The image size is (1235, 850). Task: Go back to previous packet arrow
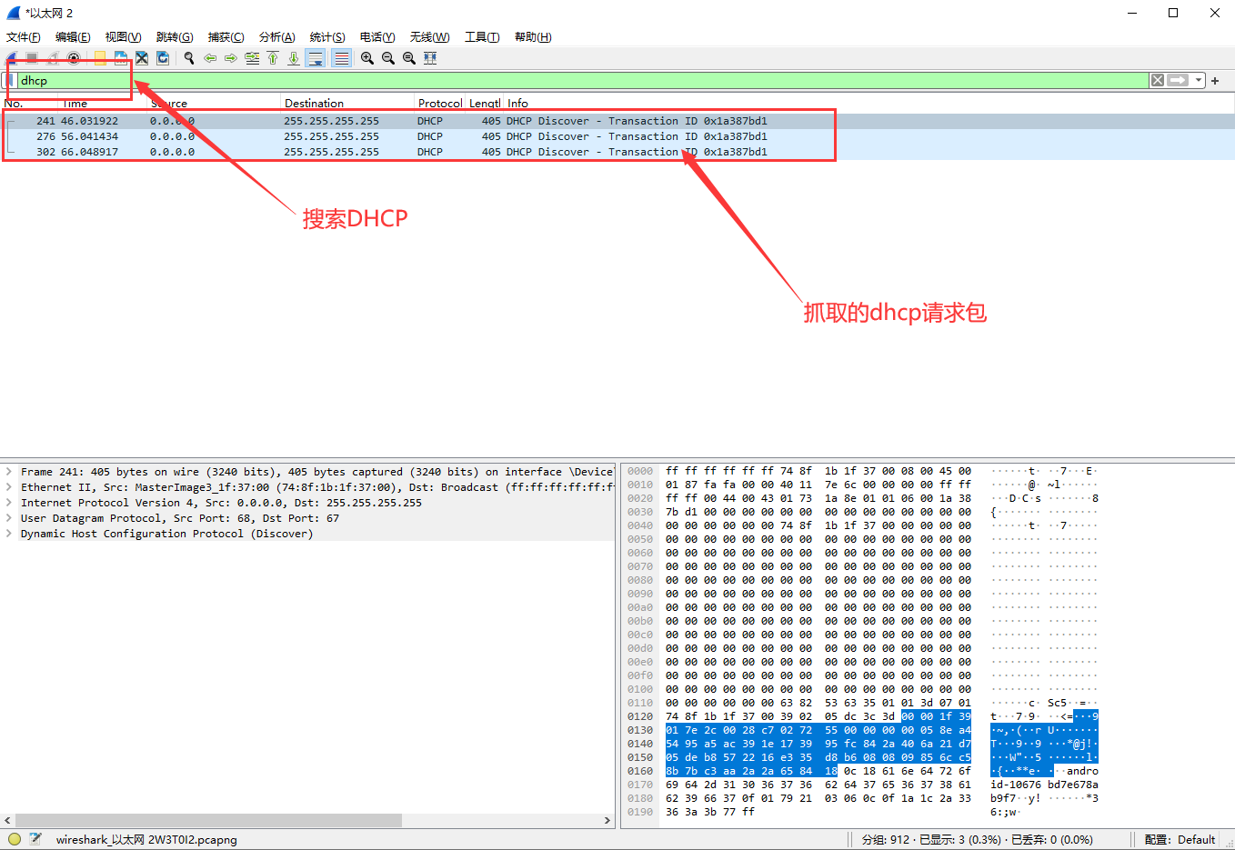pyautogui.click(x=210, y=58)
